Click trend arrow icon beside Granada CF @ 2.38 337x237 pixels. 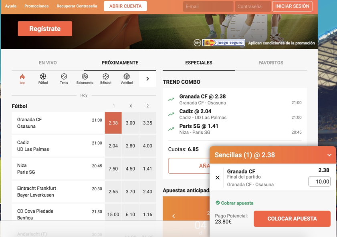click(x=171, y=99)
